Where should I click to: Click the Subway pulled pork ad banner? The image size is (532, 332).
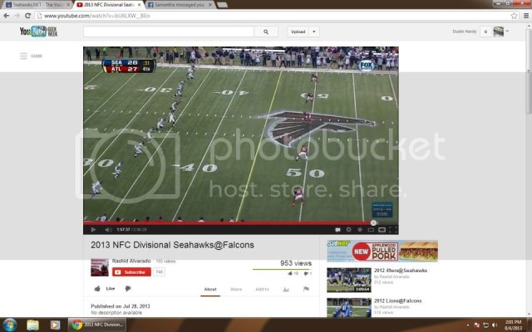point(382,251)
